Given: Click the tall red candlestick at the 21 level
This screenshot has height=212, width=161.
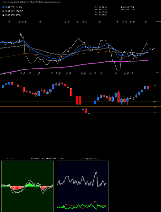Looking at the screenshot, I should 118,97.
